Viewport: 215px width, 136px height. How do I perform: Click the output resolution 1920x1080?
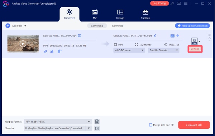coord(145,45)
